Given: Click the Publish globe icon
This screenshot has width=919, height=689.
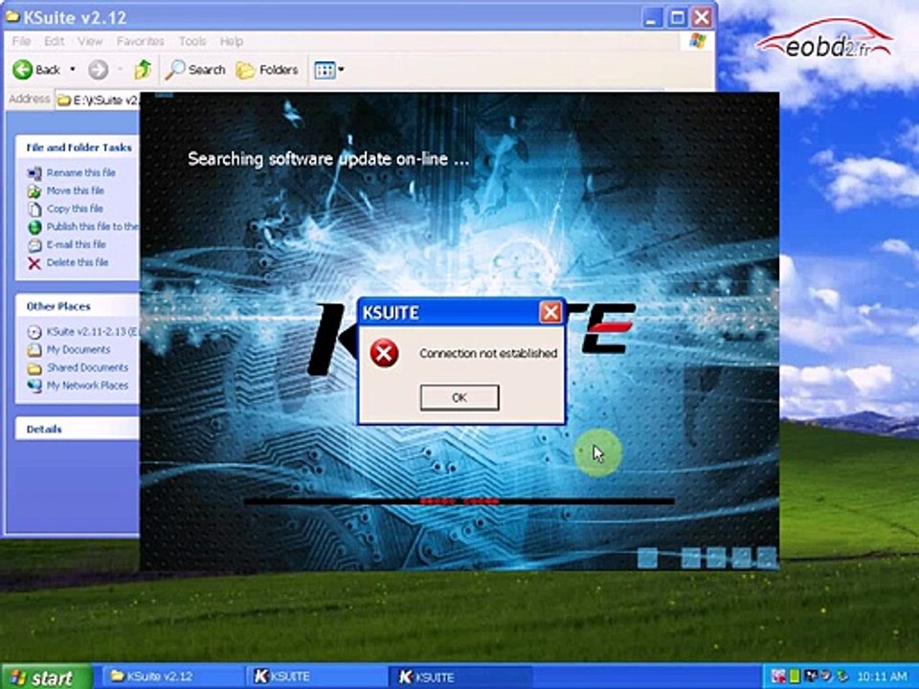Looking at the screenshot, I should 34,227.
